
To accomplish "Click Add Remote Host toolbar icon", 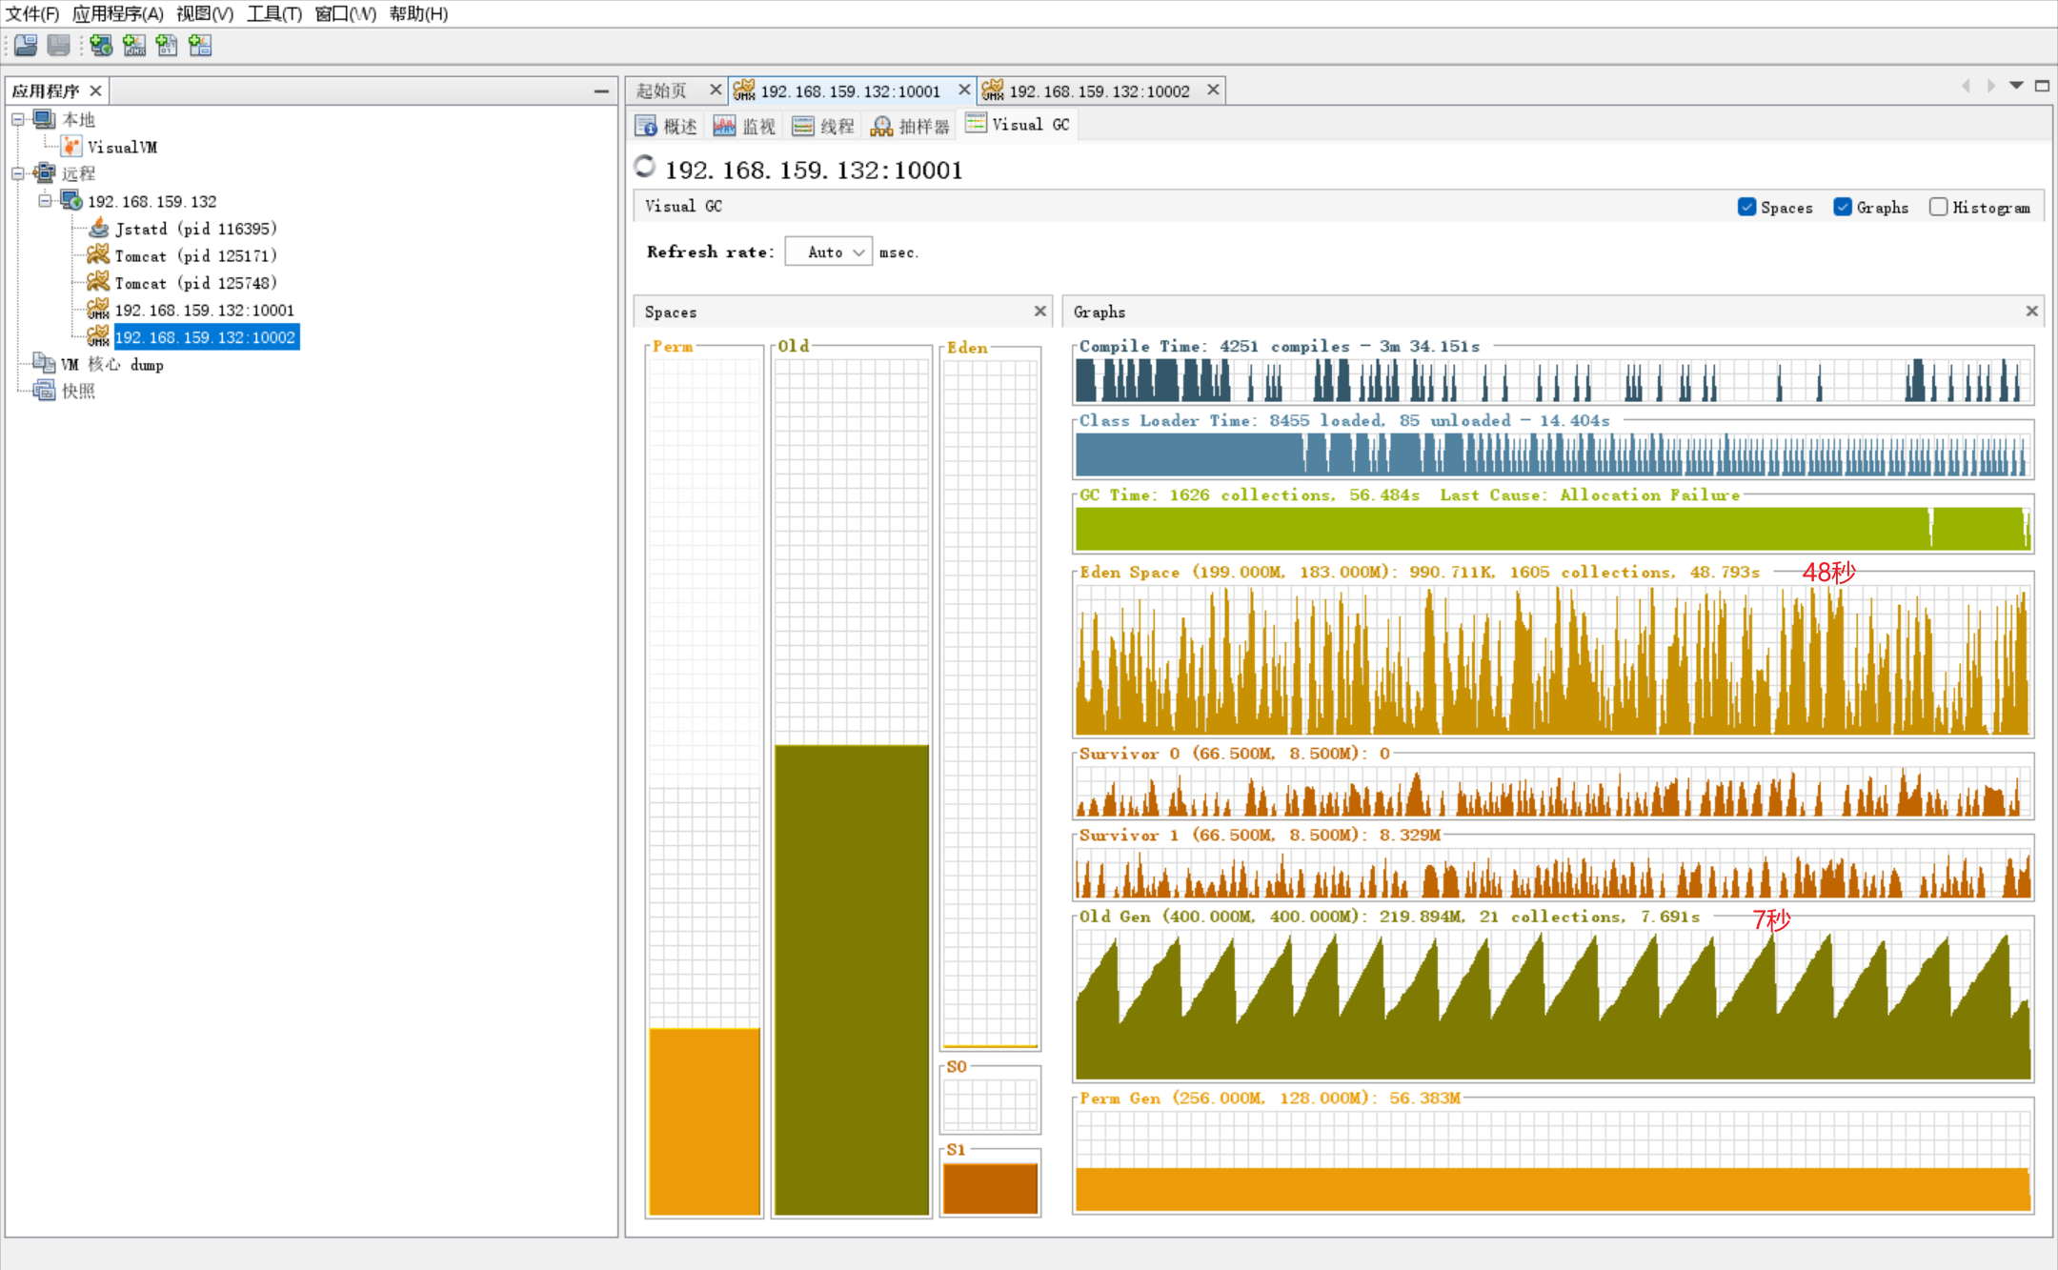I will tap(101, 45).
